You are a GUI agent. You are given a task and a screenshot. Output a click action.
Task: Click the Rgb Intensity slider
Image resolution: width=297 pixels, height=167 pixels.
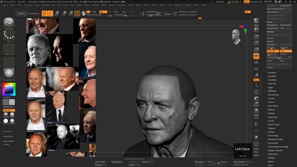tap(99, 14)
